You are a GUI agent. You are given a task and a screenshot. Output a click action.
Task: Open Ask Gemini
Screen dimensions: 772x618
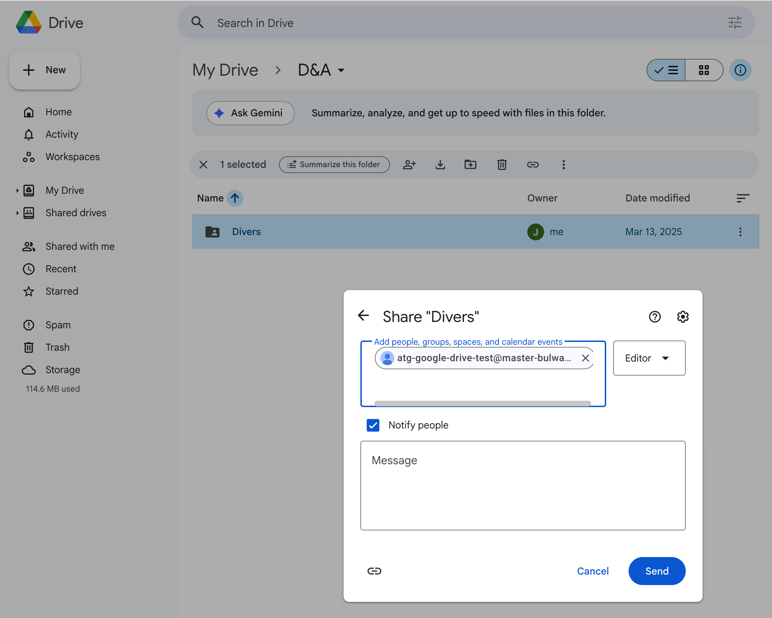250,113
